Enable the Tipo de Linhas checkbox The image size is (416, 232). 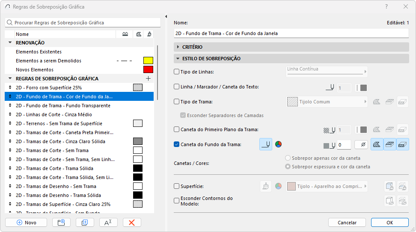point(177,72)
